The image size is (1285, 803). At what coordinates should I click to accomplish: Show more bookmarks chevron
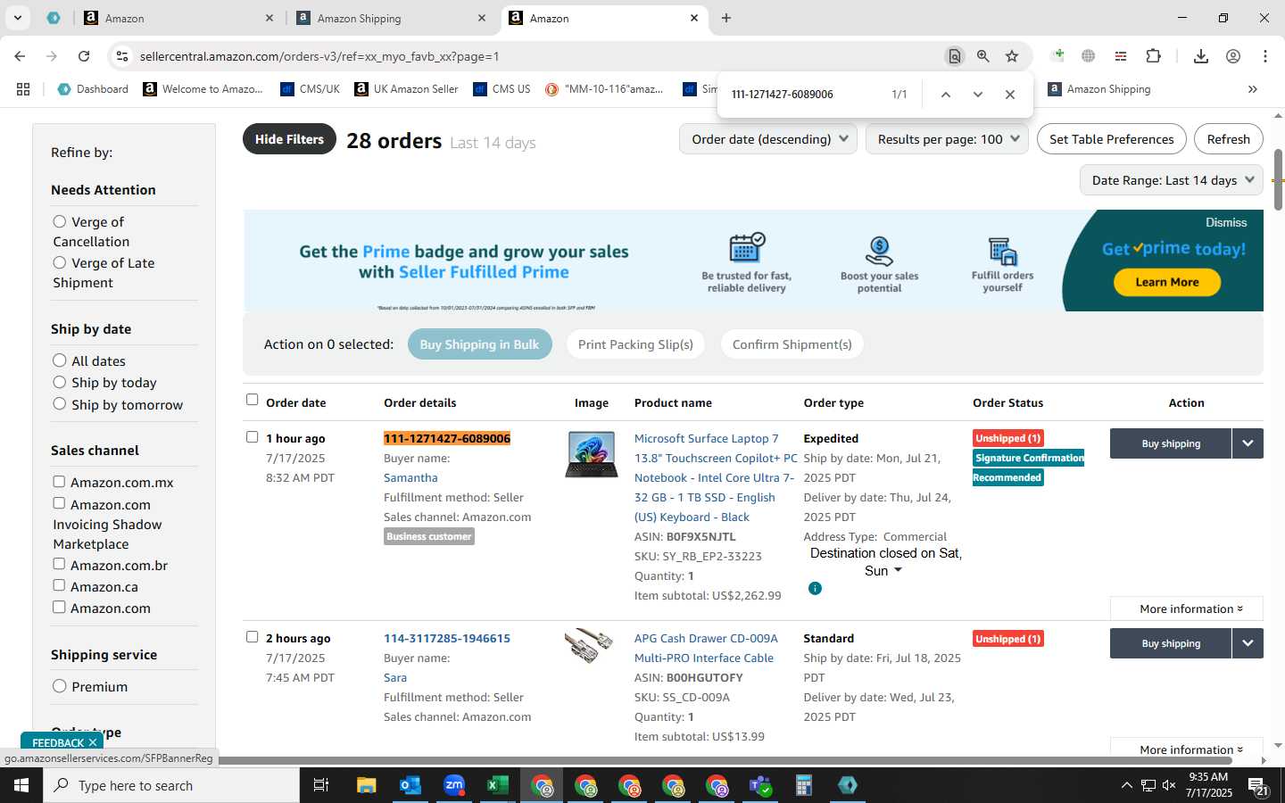click(x=1253, y=89)
